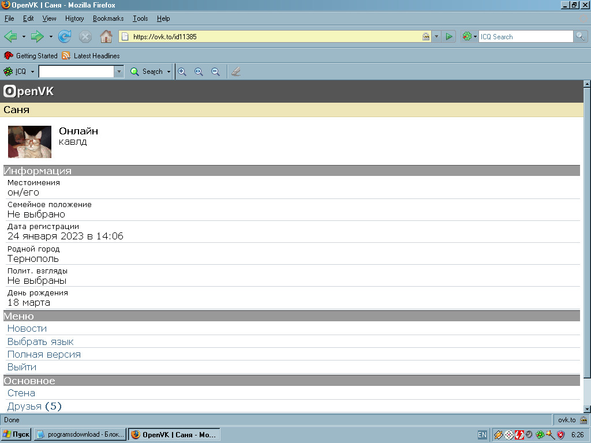
Task: Open the Новости link
Action: coord(27,328)
